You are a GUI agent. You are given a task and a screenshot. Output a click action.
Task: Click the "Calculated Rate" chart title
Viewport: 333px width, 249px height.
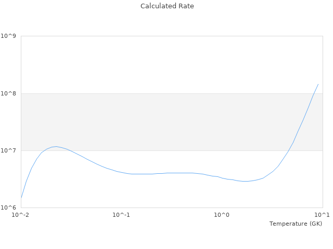(x=167, y=6)
